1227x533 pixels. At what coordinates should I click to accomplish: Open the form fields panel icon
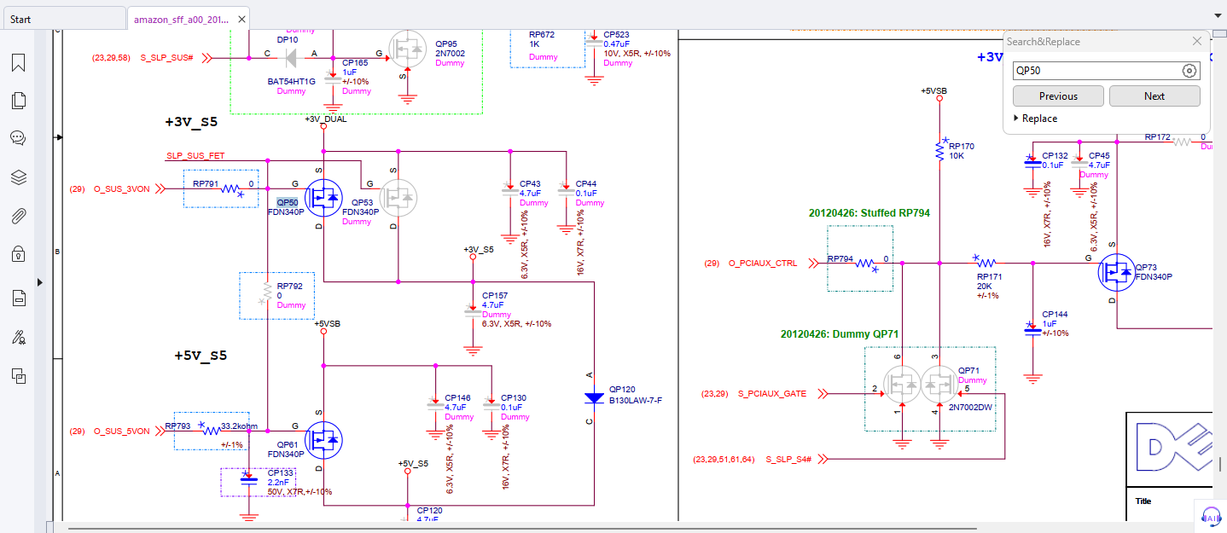(18, 298)
